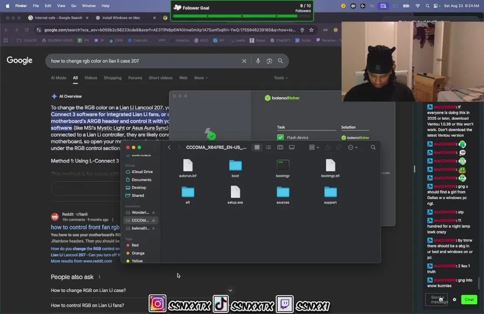Open the View menu
Viewport: 484px width, 314px height.
[61, 6]
